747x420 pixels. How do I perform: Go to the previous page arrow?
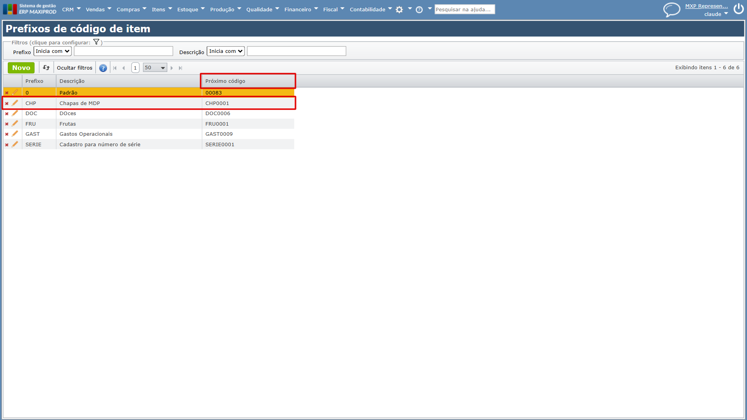click(x=124, y=68)
